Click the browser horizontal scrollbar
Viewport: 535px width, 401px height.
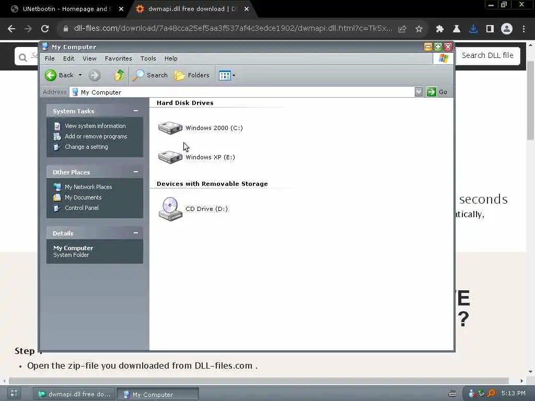tap(258, 381)
